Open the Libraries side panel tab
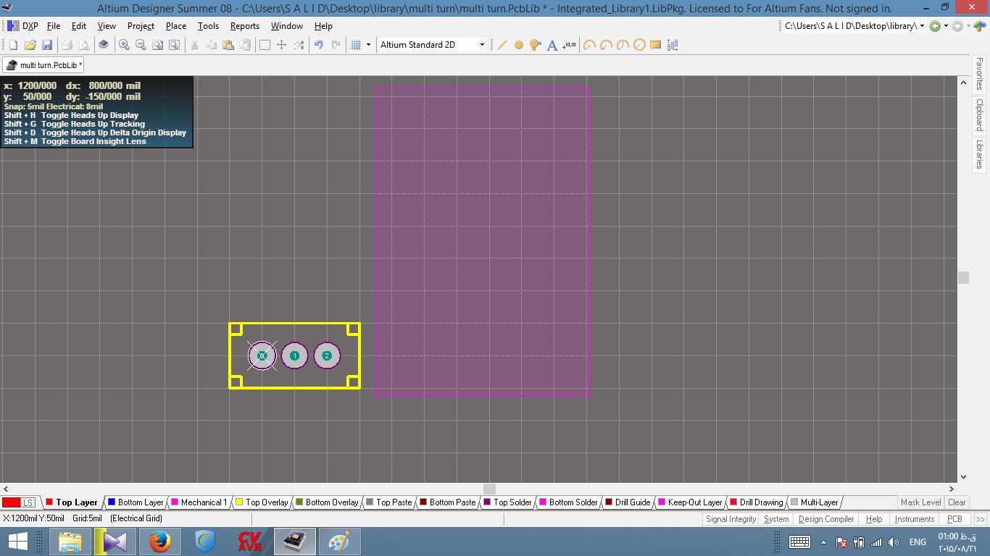The width and height of the screenshot is (990, 556). tap(979, 153)
